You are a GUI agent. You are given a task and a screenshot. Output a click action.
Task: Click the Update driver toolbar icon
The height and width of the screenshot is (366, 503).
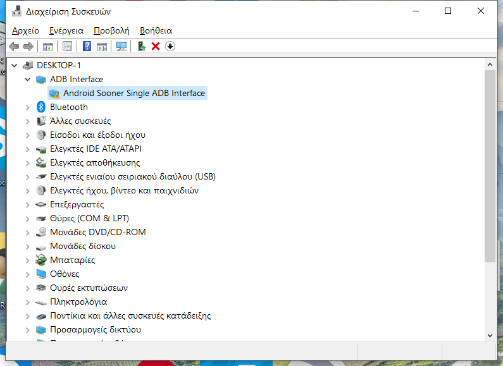[142, 46]
